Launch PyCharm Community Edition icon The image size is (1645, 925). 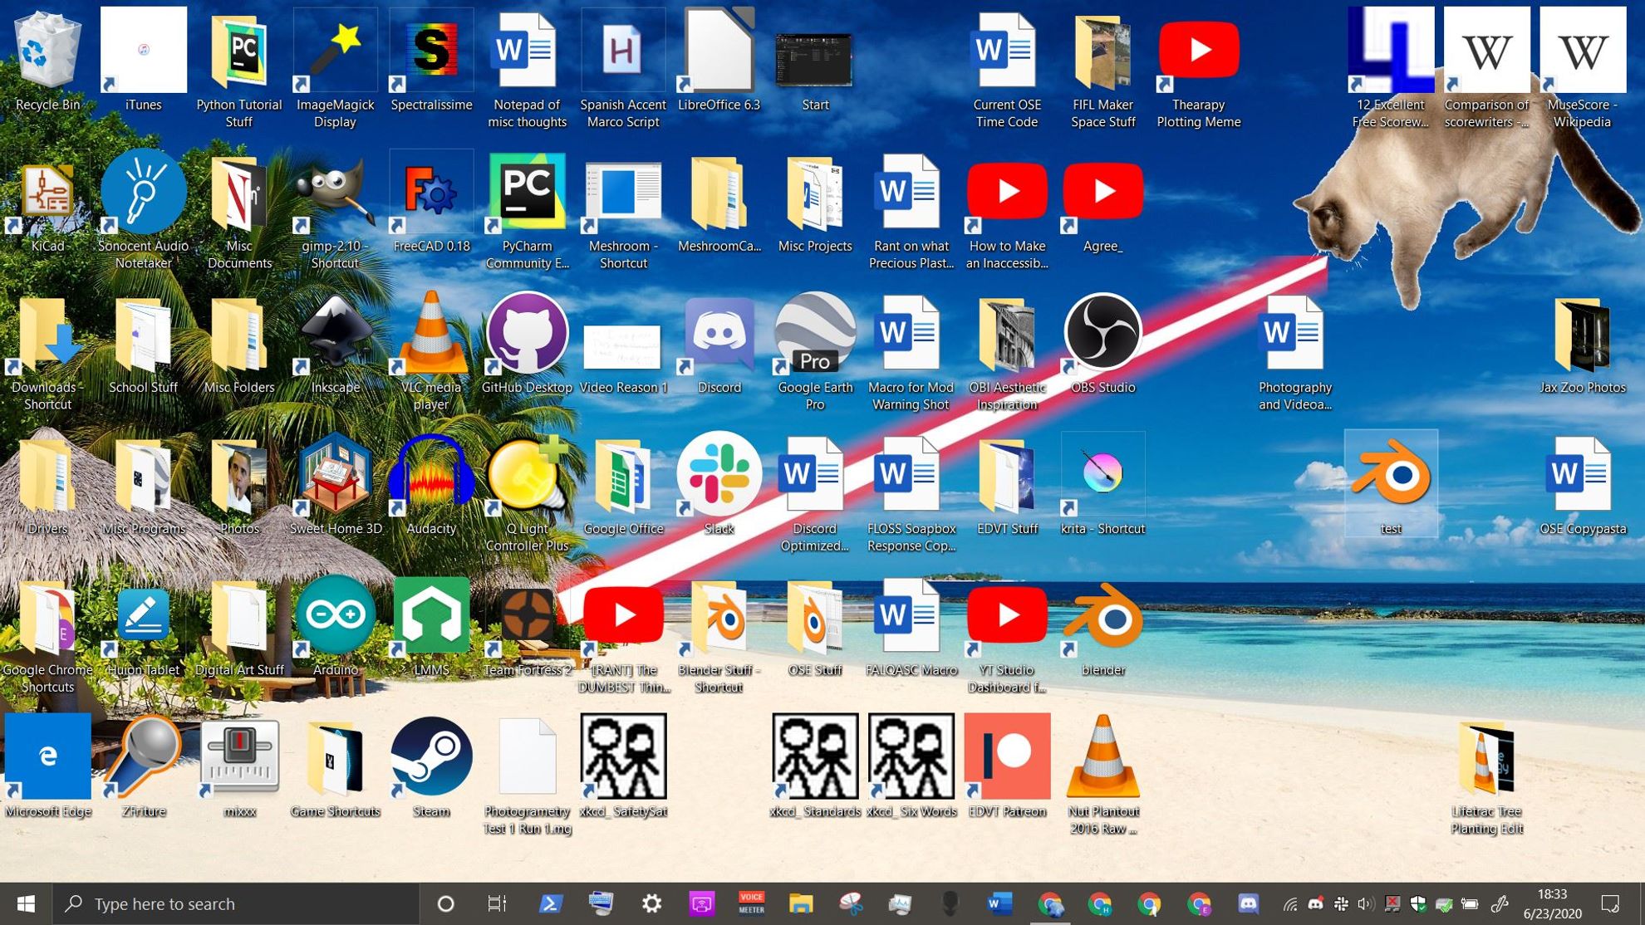click(527, 193)
